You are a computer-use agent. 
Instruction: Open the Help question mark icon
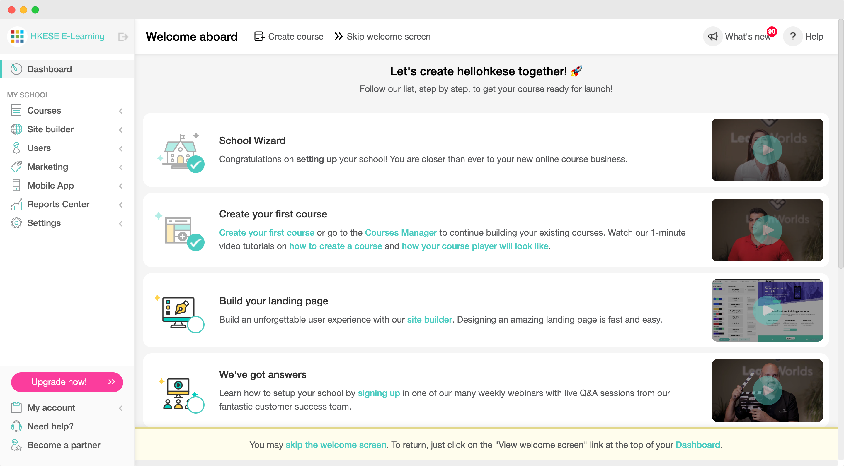tap(792, 37)
